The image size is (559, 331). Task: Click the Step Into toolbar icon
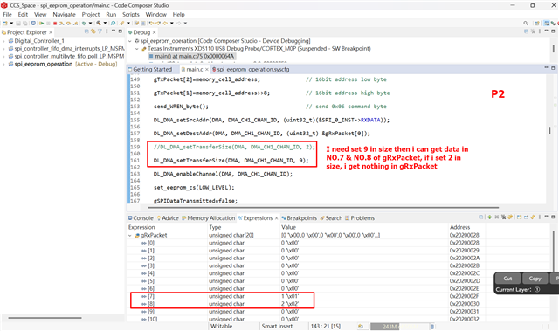click(62, 24)
